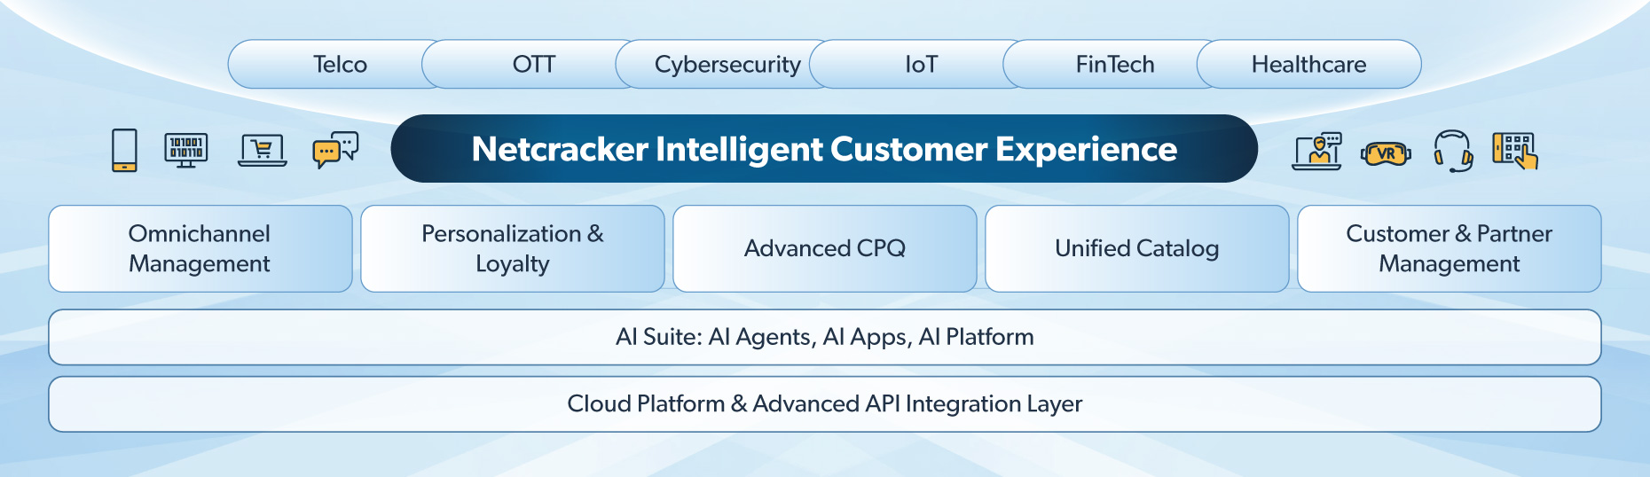Click the mobile phone icon
This screenshot has width=1650, height=477.
tap(125, 150)
